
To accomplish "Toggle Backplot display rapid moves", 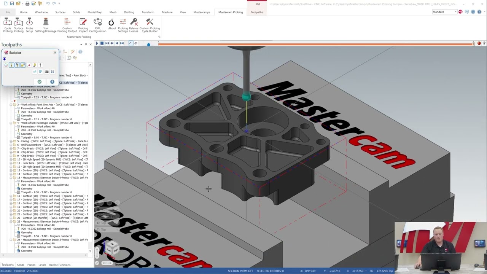I will [23, 65].
